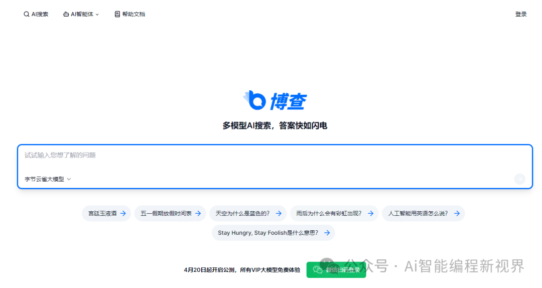
Task: Select the Stay Hungry, Stay Foolish suggestion
Action: [x=274, y=233]
